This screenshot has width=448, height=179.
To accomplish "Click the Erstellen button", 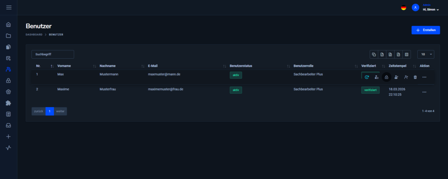I will click(x=426, y=30).
